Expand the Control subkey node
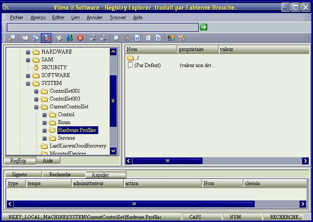This screenshot has width=313, height=222. tap(44, 115)
